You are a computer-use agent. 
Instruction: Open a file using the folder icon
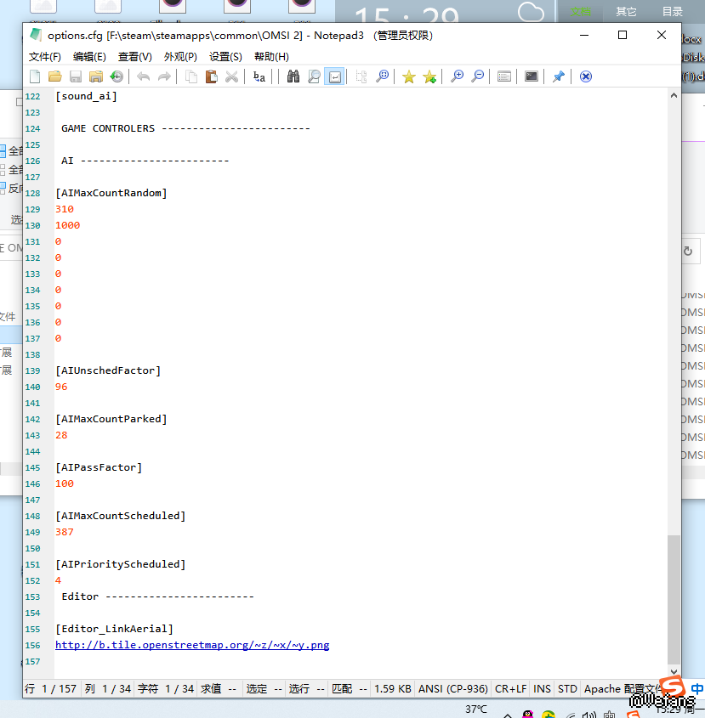[54, 76]
